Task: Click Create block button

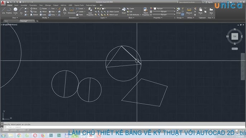Action: [x=131, y=9]
